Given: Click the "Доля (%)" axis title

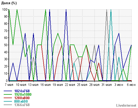Looking at the screenshot, I should point(9,3).
